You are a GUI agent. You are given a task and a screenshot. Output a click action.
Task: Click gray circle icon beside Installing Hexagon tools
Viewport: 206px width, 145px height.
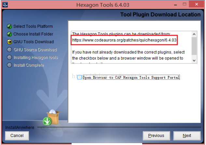tap(9, 57)
